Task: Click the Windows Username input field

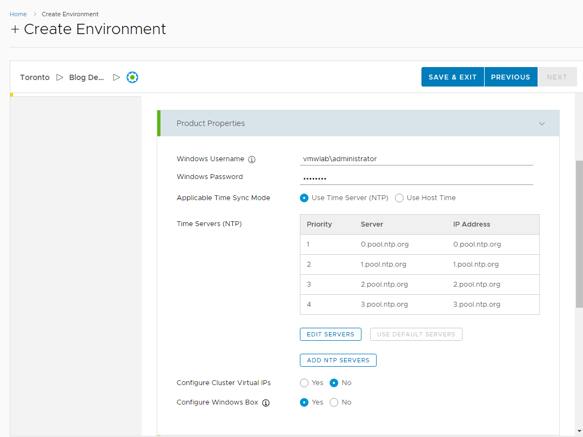Action: click(416, 159)
